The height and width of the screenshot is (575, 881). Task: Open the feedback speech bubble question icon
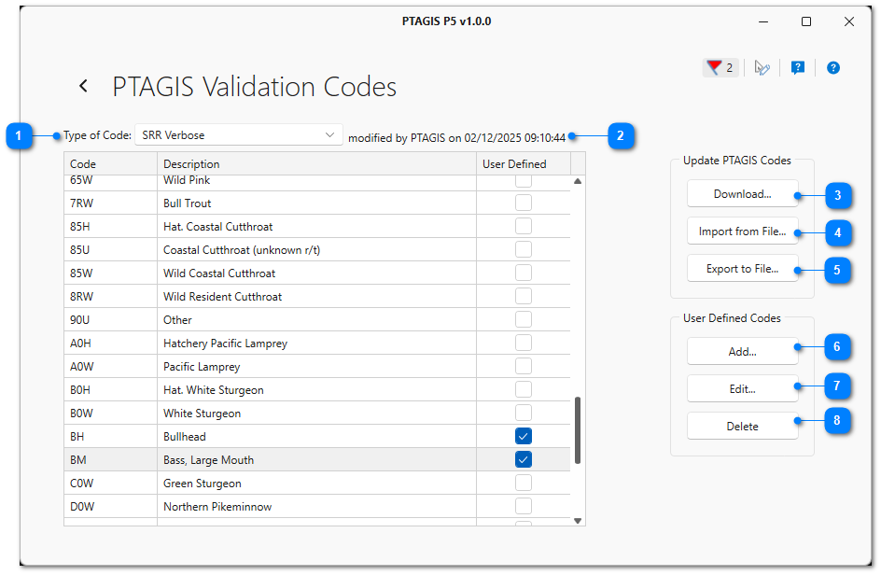[797, 68]
